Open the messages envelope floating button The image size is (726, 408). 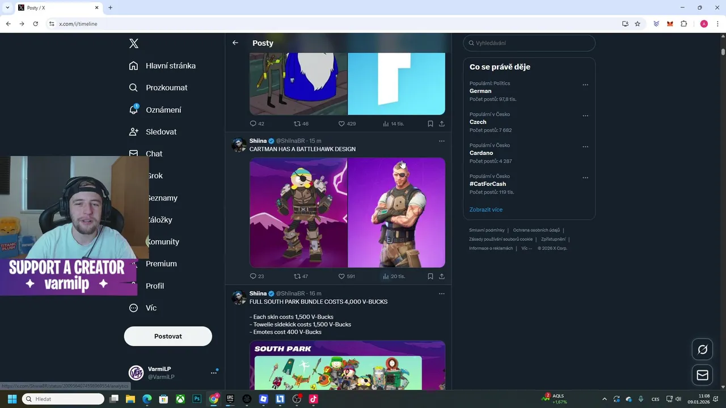(x=702, y=375)
